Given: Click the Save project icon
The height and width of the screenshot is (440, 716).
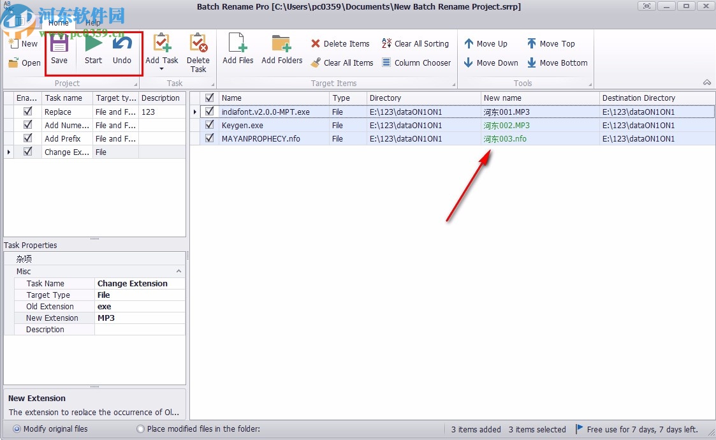Looking at the screenshot, I should (x=59, y=45).
